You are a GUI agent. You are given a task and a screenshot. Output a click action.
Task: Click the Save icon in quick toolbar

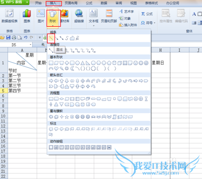8,38
